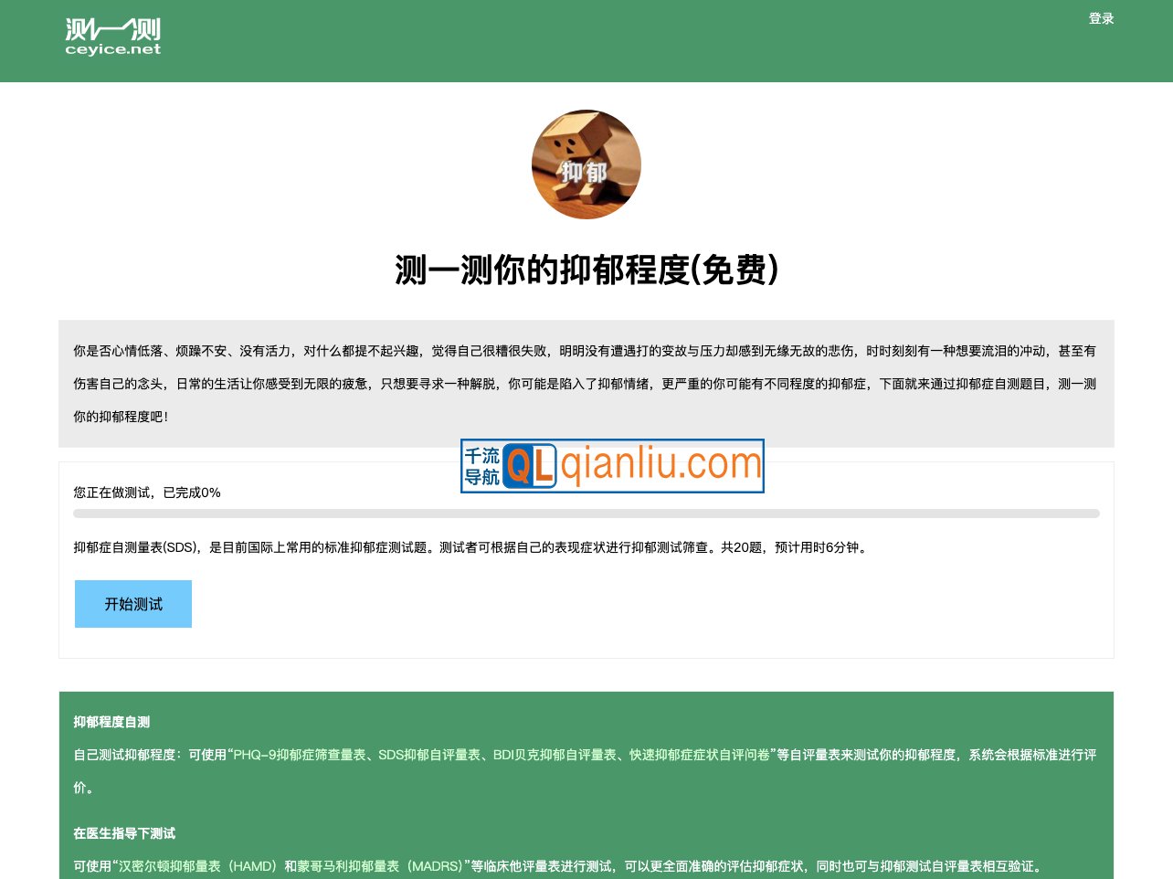This screenshot has width=1173, height=879.
Task: Click the 已完成0% progress bar
Action: tap(586, 513)
